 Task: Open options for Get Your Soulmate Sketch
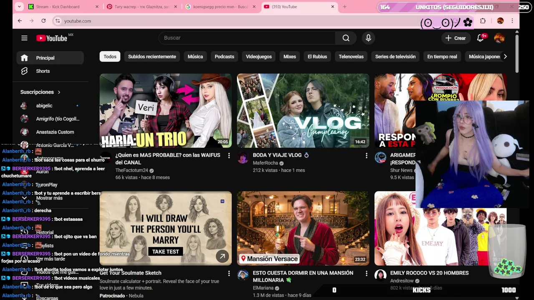[x=229, y=273]
